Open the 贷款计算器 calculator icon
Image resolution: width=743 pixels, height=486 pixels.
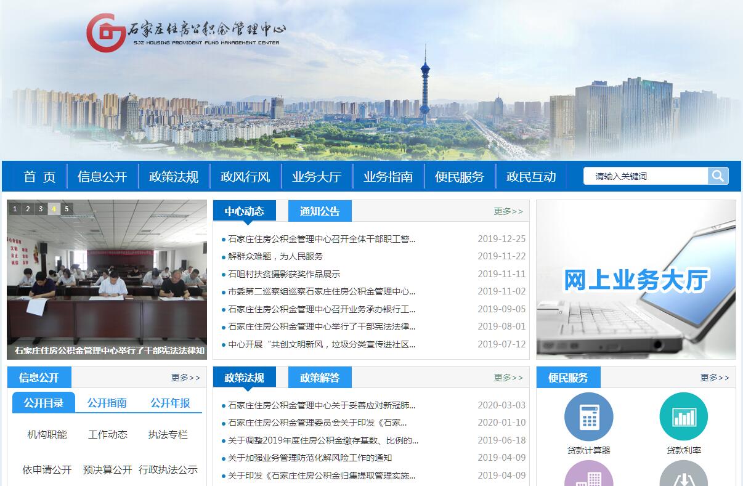[589, 417]
